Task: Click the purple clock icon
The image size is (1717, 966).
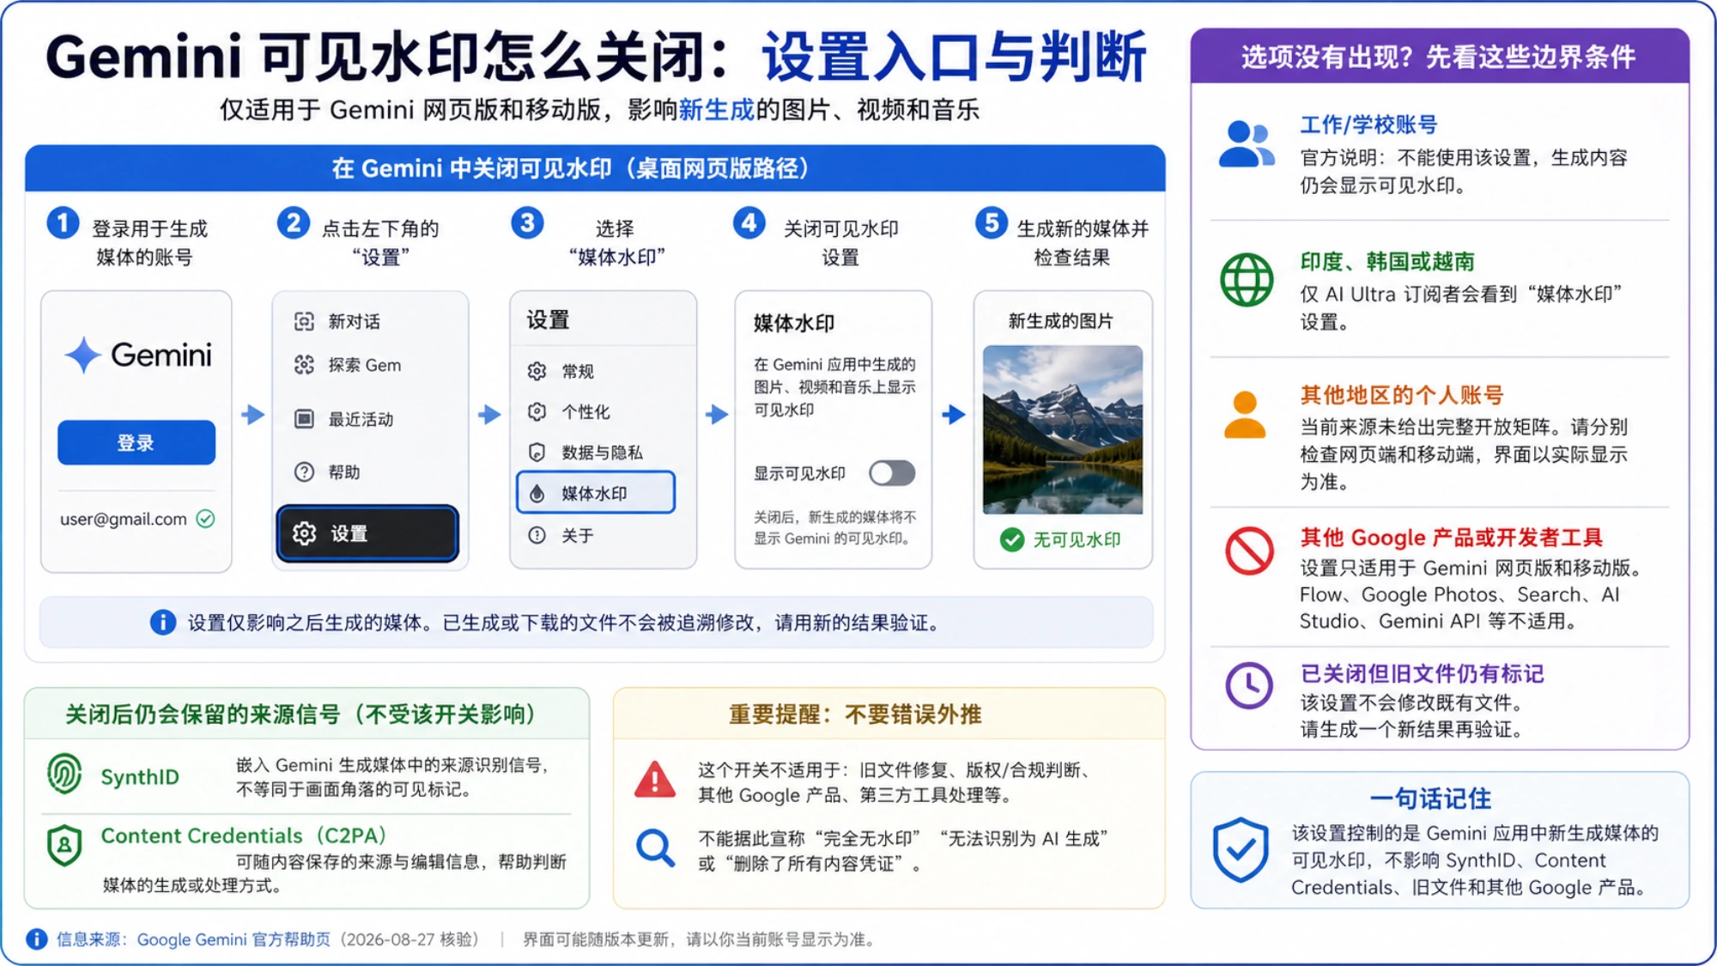Action: [1249, 685]
